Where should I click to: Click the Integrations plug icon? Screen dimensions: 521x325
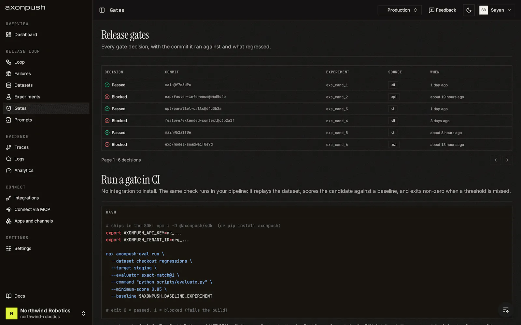click(9, 198)
